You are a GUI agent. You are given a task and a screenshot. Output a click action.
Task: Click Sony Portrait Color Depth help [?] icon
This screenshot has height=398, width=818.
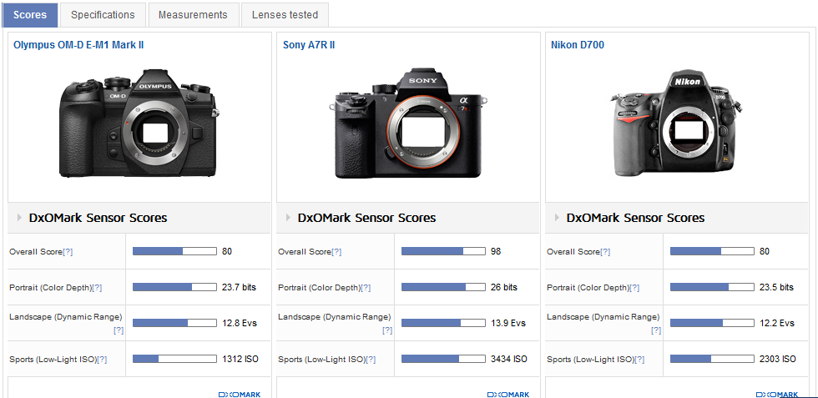(x=366, y=288)
